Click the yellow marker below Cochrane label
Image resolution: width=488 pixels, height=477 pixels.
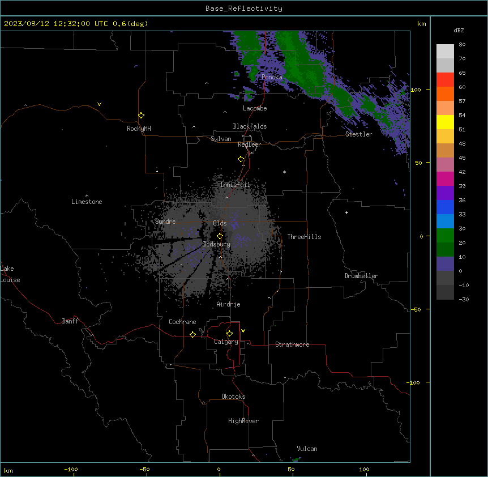point(192,334)
